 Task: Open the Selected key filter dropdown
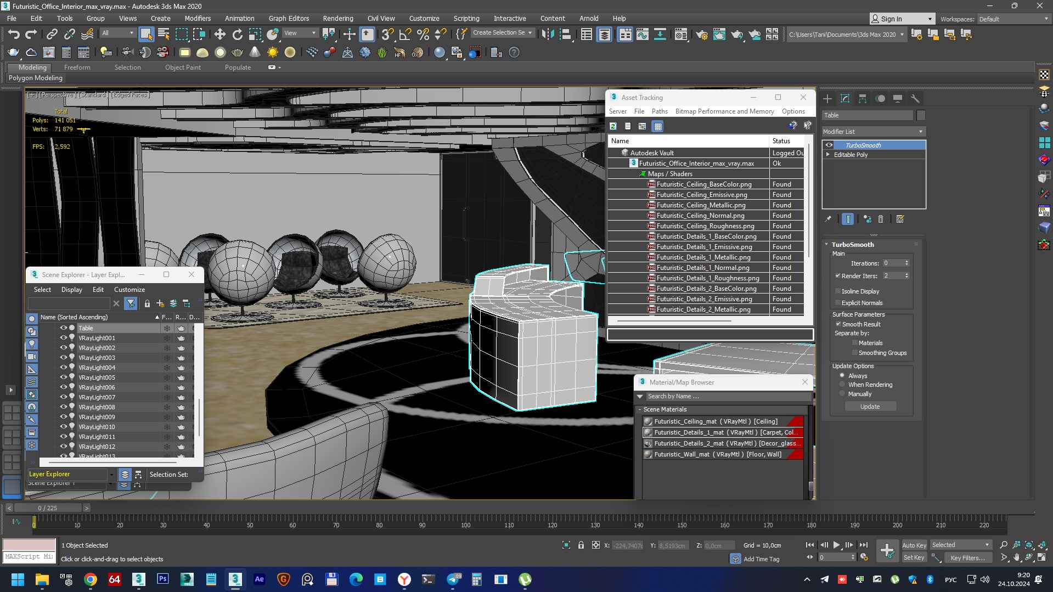960,545
